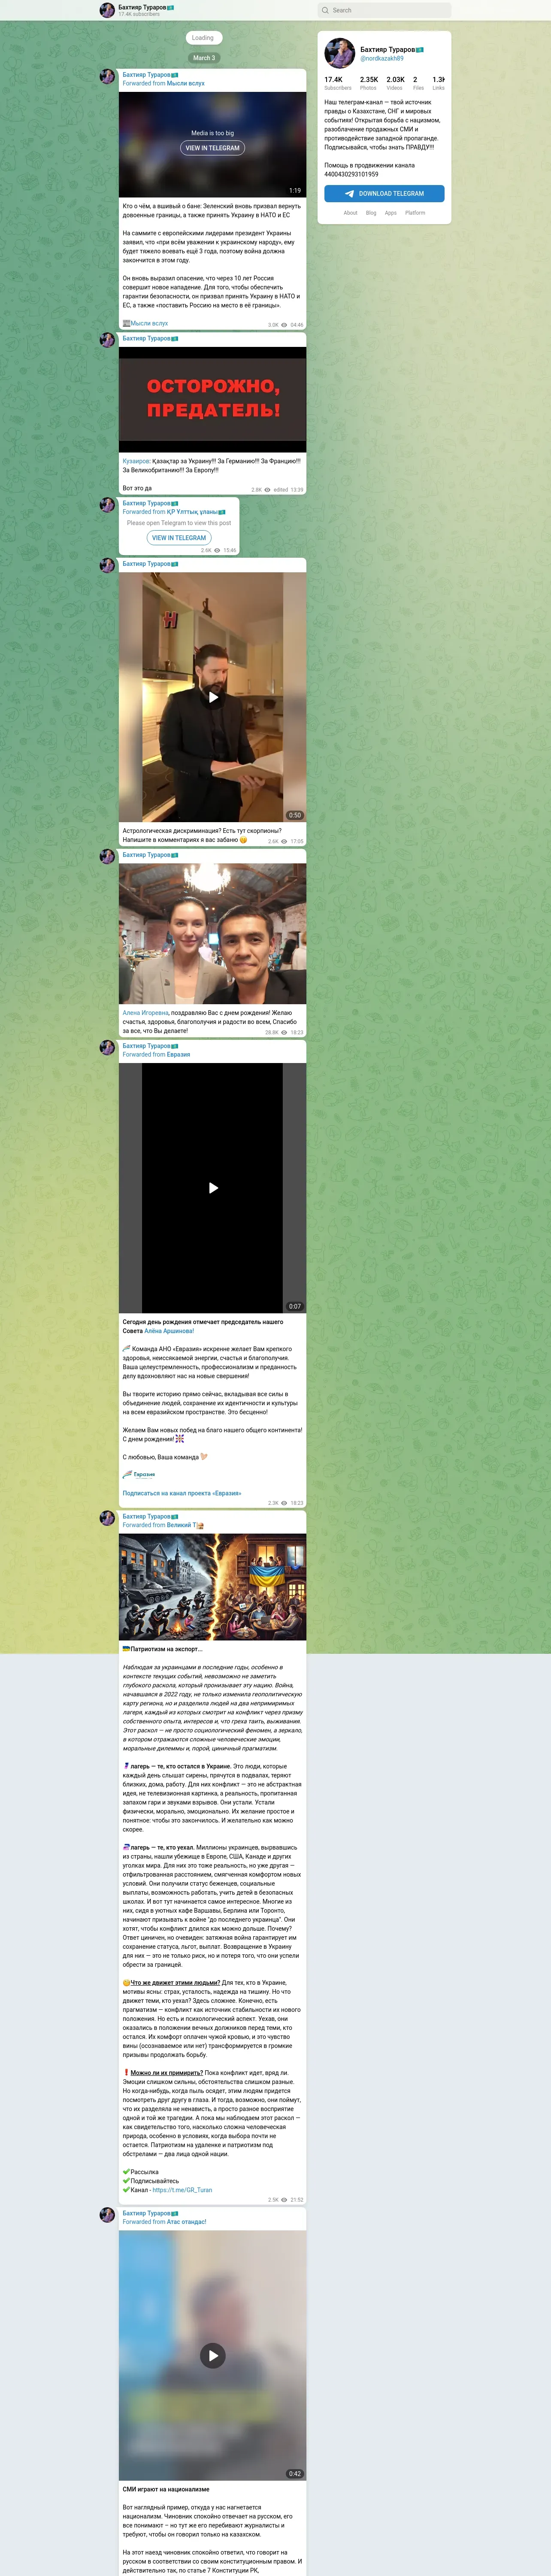Click author avatar beside the Евразия forwarded post
Image resolution: width=551 pixels, height=2576 pixels.
coord(107,1047)
